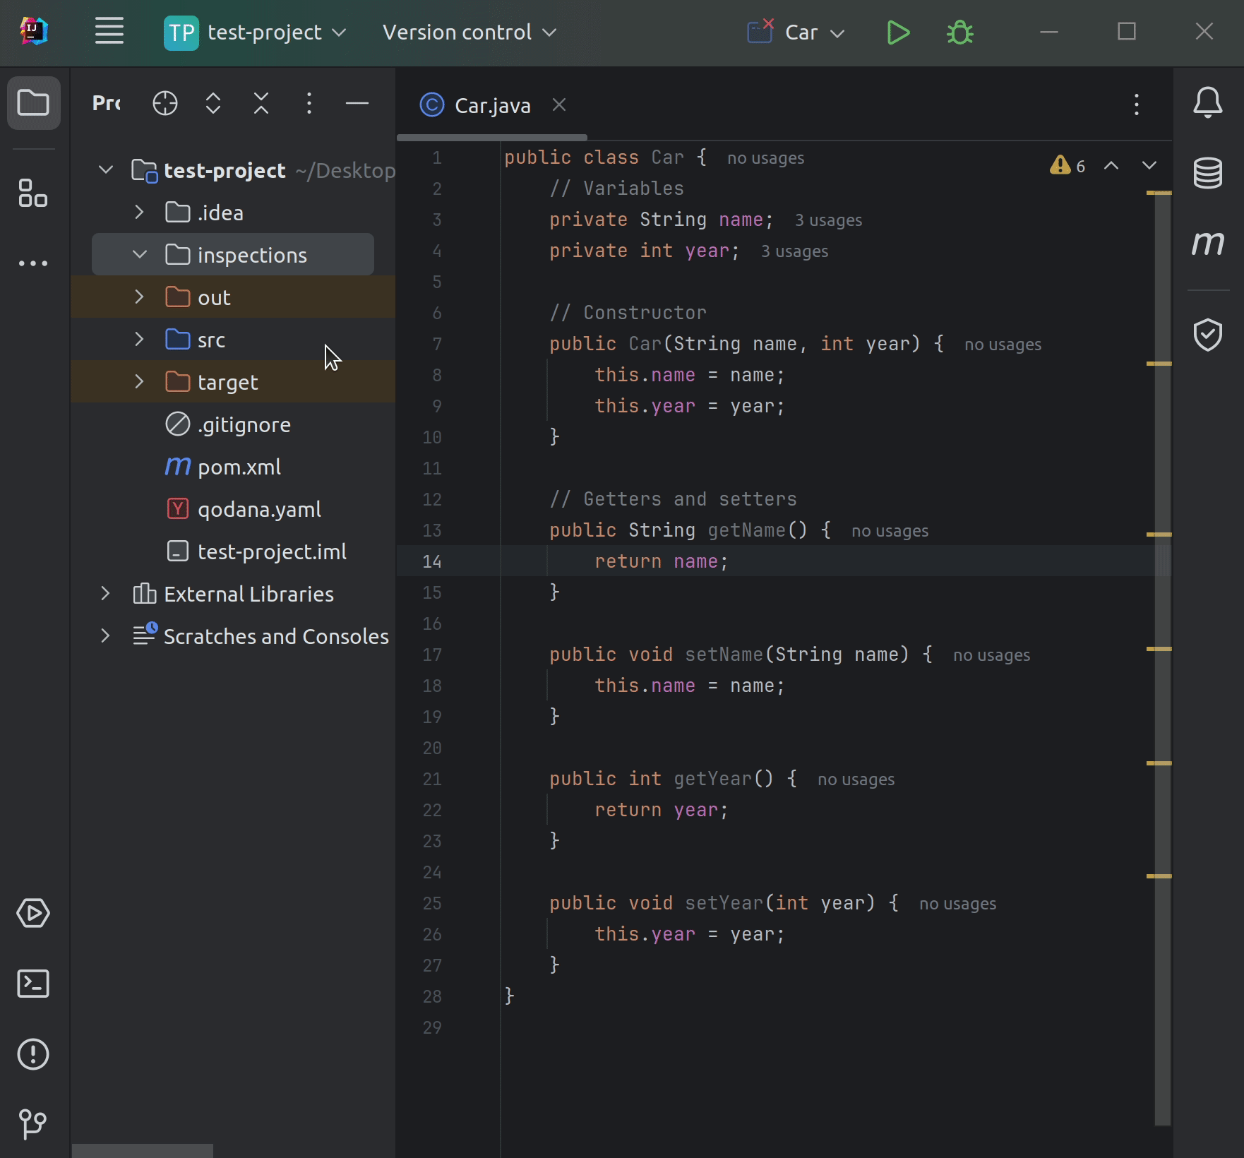
Task: Show more tool windows via ellipsis icon
Action: pos(33,263)
